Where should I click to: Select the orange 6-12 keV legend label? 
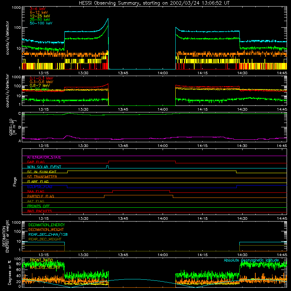click(x=39, y=12)
